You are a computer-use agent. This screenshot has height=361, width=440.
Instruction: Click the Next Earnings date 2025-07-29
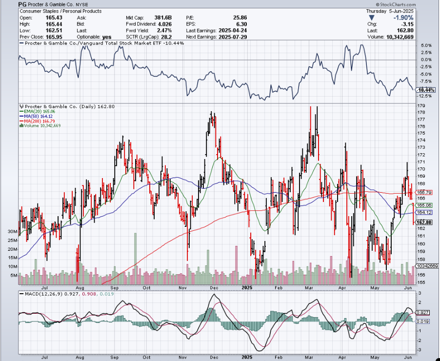coord(232,37)
